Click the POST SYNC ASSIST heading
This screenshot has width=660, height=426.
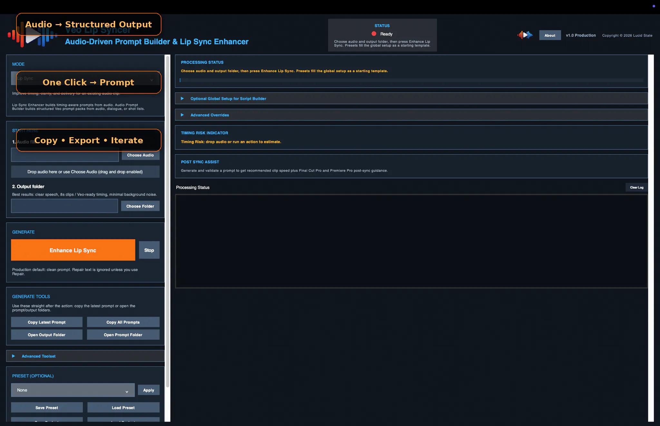[x=200, y=162]
